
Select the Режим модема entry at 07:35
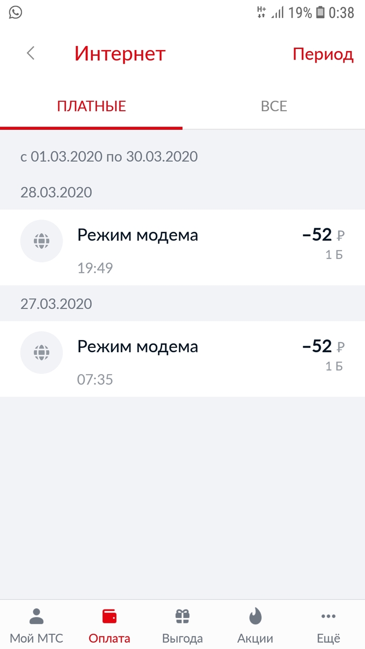(138, 346)
